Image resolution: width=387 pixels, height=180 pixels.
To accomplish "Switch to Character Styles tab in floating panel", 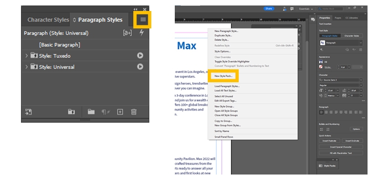I will tap(48, 20).
